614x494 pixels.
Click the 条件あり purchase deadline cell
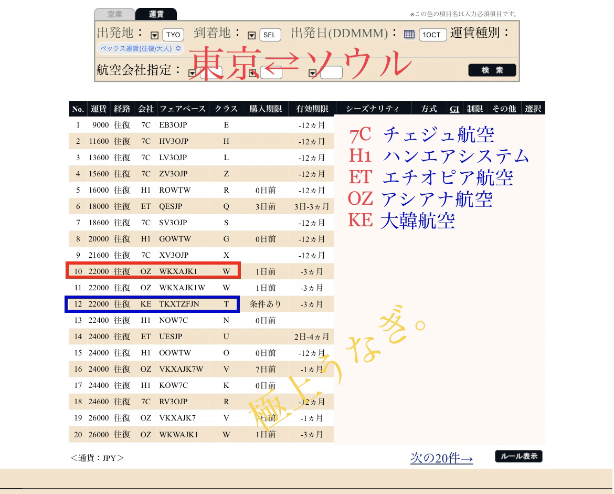click(x=266, y=304)
